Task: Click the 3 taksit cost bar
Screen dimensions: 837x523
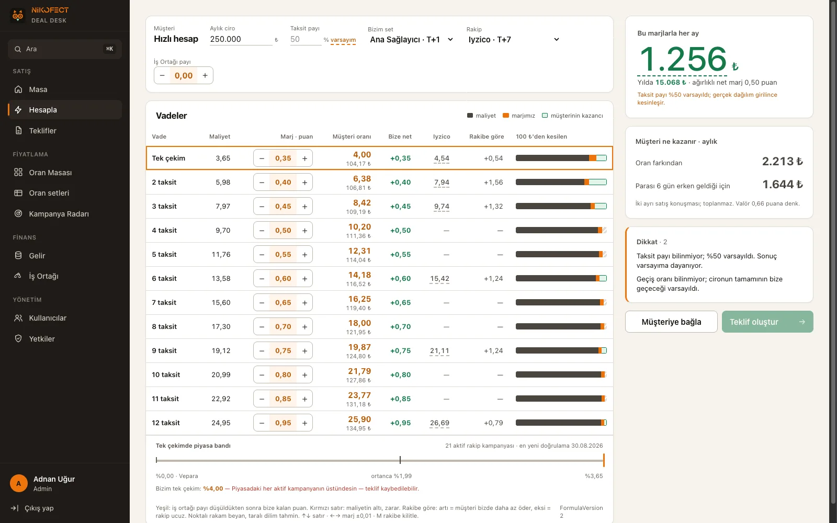Action: (x=561, y=206)
